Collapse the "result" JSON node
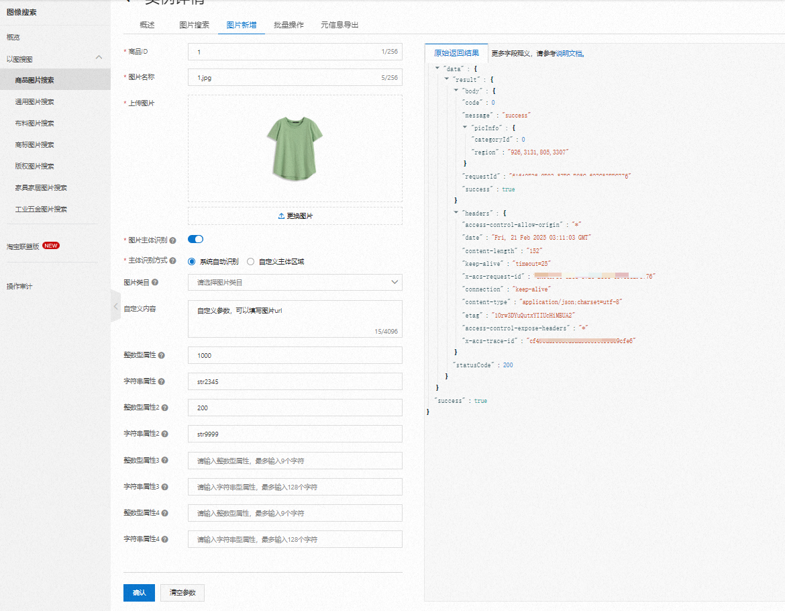Screen dimensions: 785x611 point(447,79)
